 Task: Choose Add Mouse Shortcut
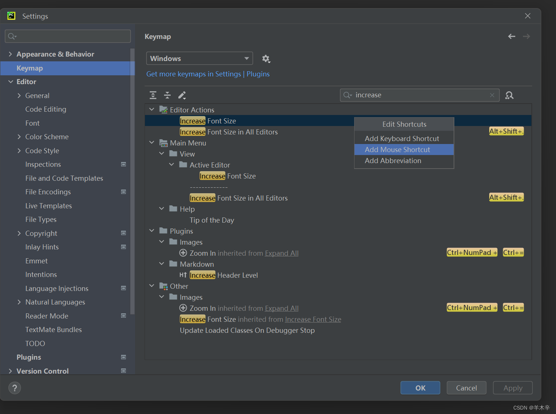pos(404,150)
